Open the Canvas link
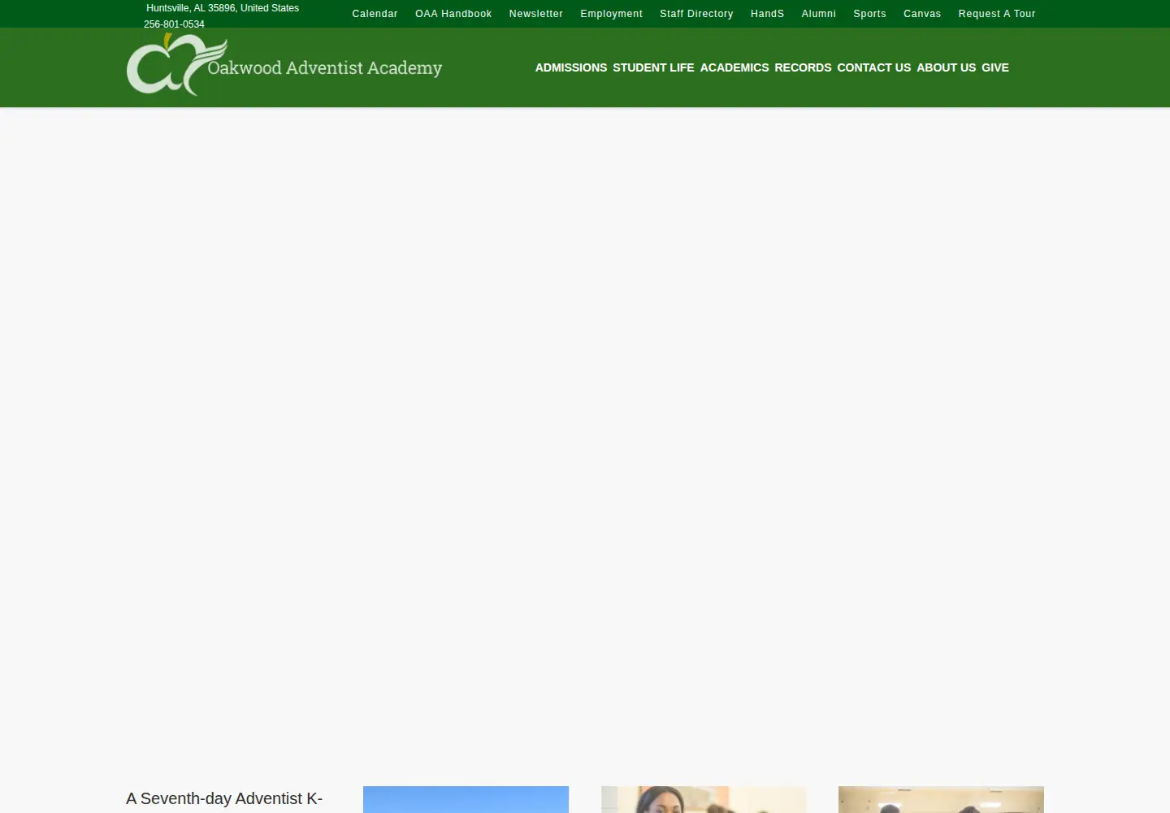The width and height of the screenshot is (1170, 813). [x=922, y=14]
